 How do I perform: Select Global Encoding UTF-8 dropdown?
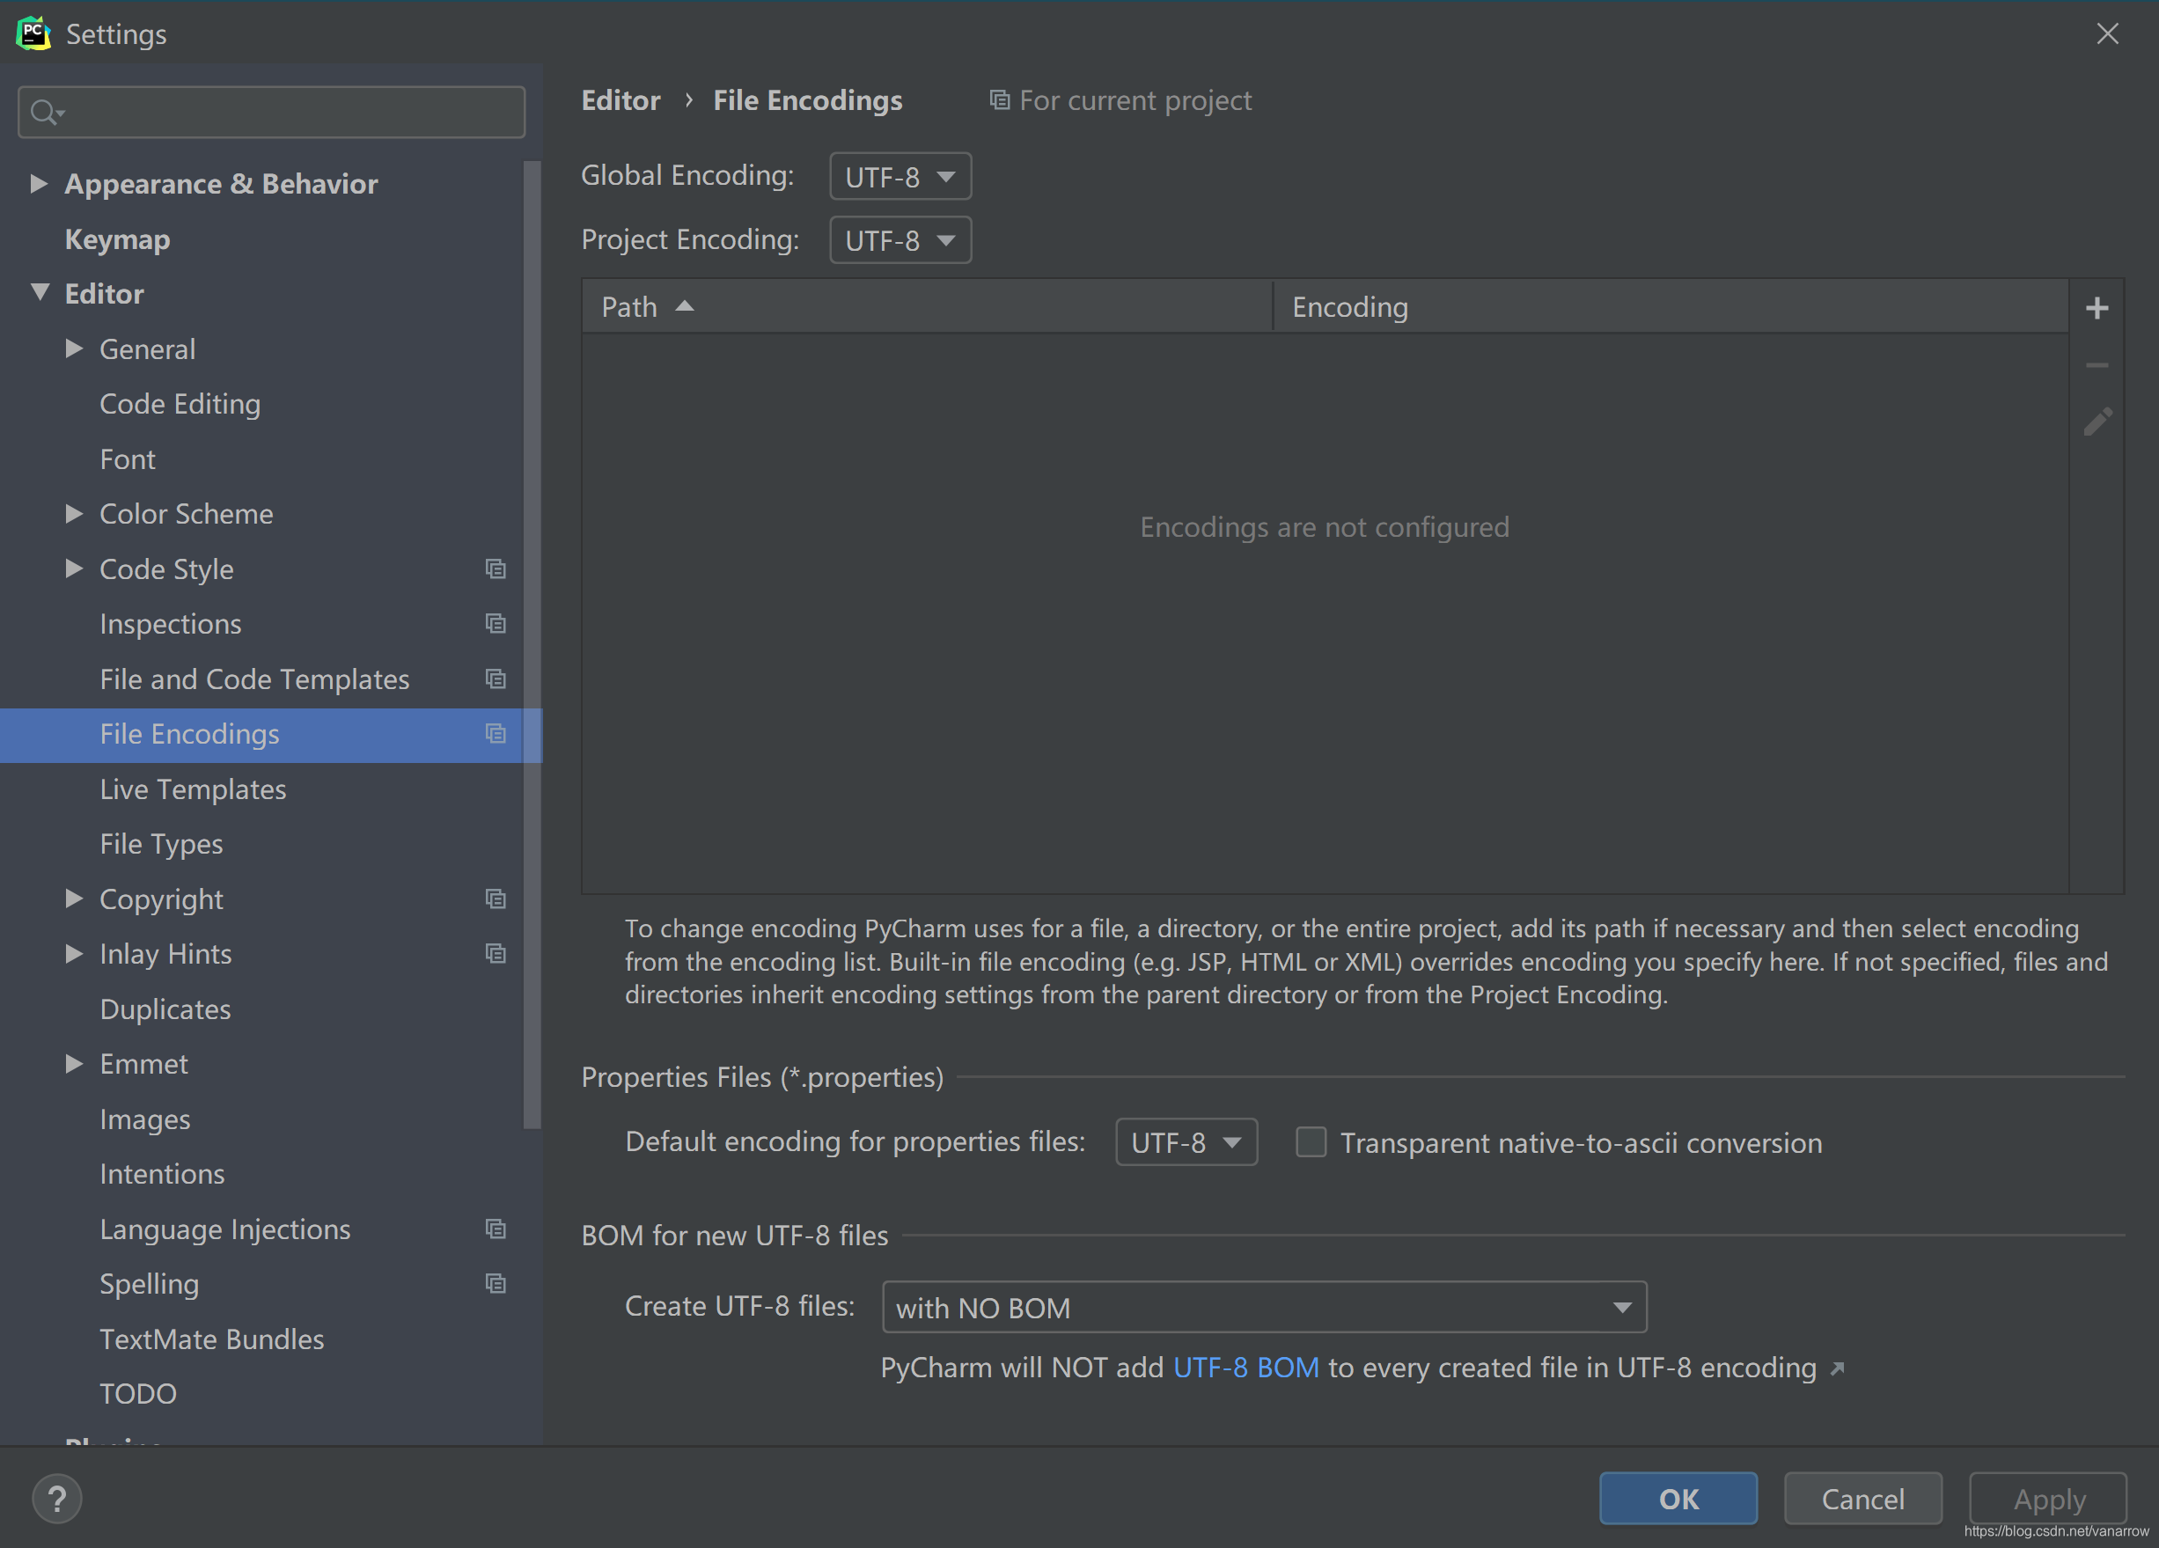pyautogui.click(x=900, y=174)
